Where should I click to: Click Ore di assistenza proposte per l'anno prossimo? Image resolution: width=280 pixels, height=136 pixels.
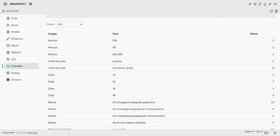139,116
